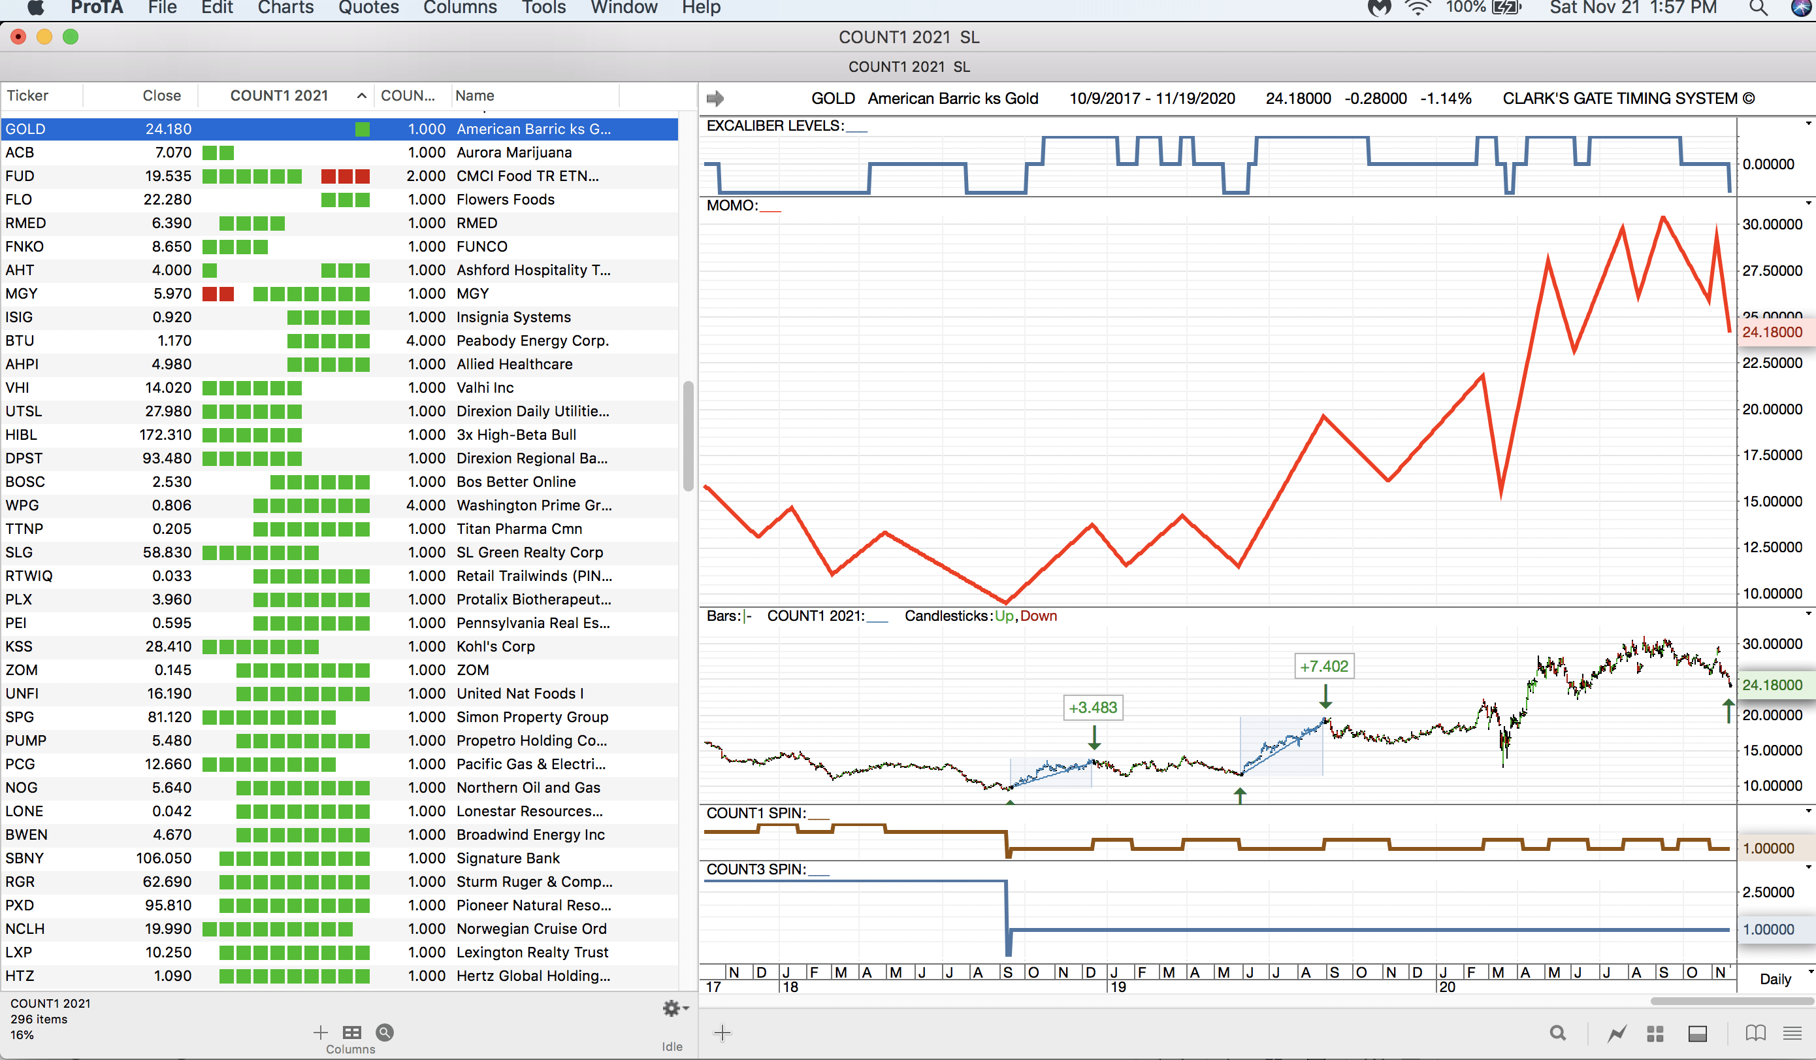Click the green swatch in GOLD row
Screen dimensions: 1816x1060
363,129
